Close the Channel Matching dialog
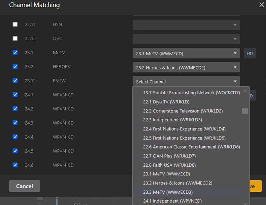Image resolution: width=266 pixels, height=205 pixels. [x=262, y=5]
